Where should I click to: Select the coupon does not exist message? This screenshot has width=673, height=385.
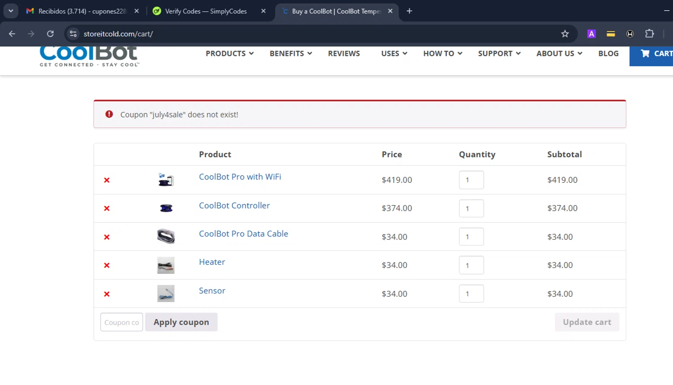179,115
